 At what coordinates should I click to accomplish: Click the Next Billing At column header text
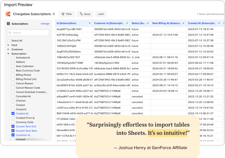167,23
